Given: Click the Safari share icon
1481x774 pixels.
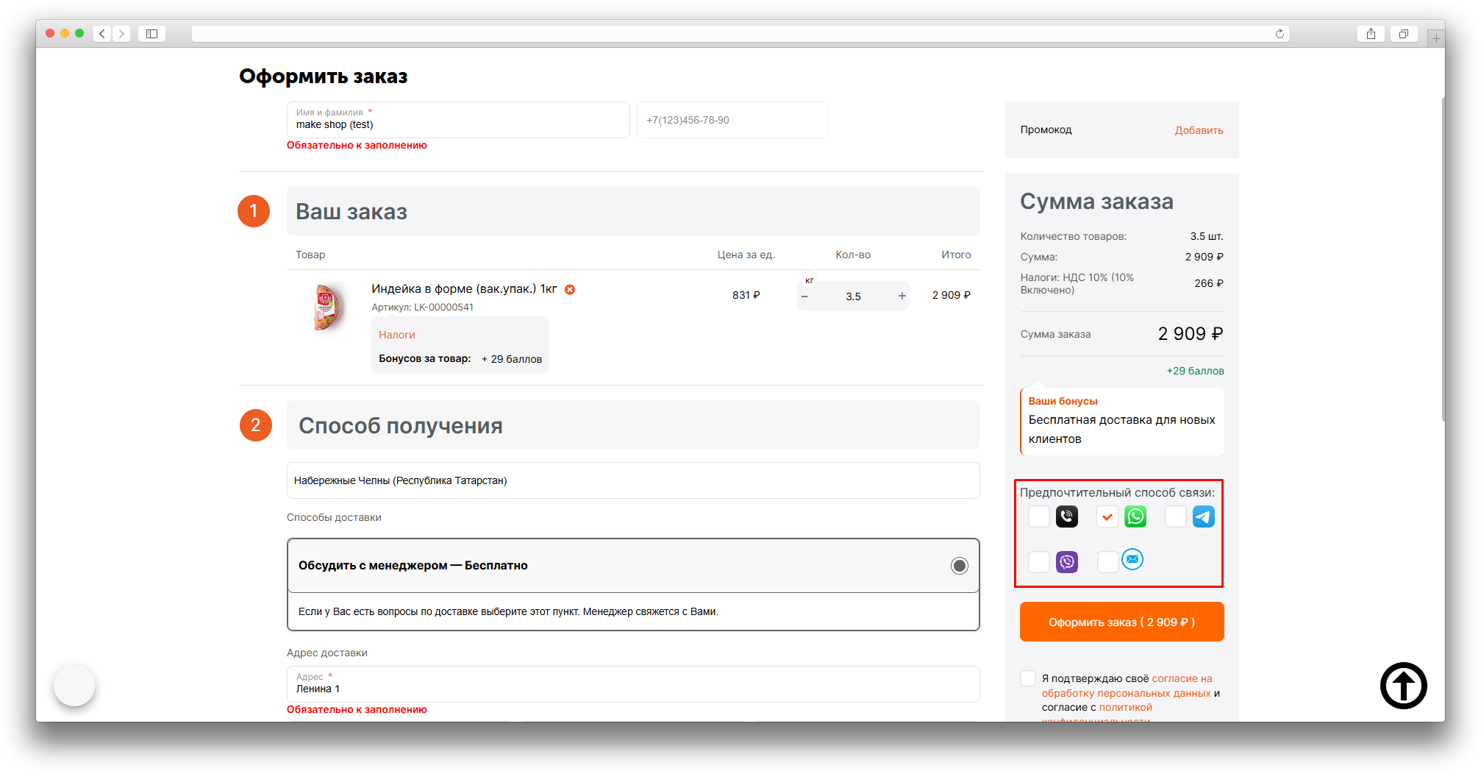Looking at the screenshot, I should tap(1371, 34).
